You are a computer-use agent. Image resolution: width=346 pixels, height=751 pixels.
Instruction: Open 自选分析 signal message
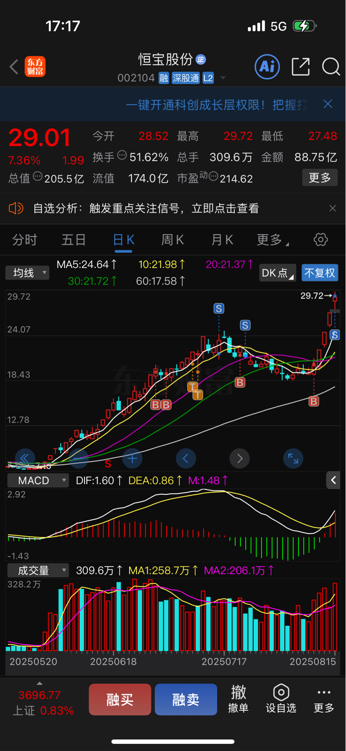coord(146,208)
